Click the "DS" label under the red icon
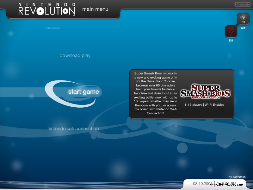This screenshot has height=190, width=253. [x=231, y=41]
